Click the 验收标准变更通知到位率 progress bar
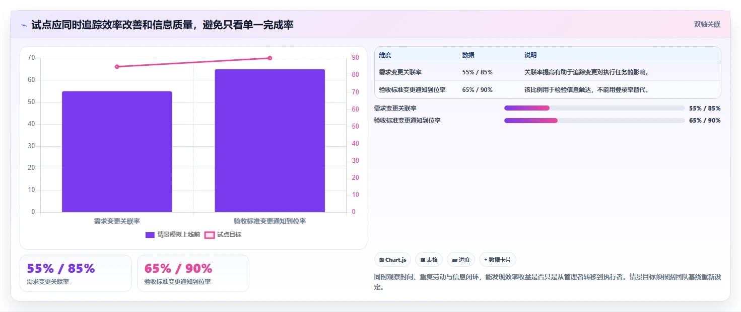 pyautogui.click(x=594, y=121)
